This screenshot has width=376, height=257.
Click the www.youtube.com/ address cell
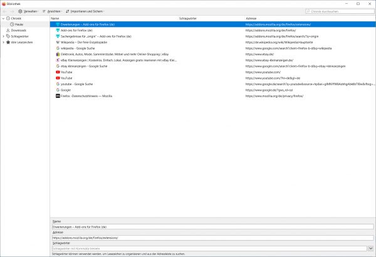tap(263, 72)
